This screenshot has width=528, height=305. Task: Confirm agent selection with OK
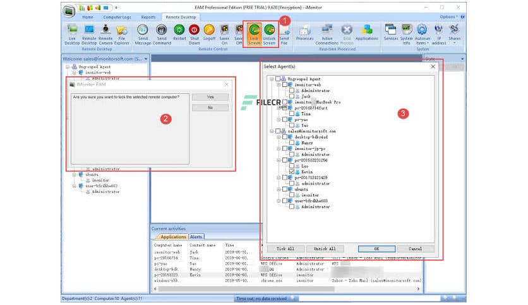(x=376, y=249)
